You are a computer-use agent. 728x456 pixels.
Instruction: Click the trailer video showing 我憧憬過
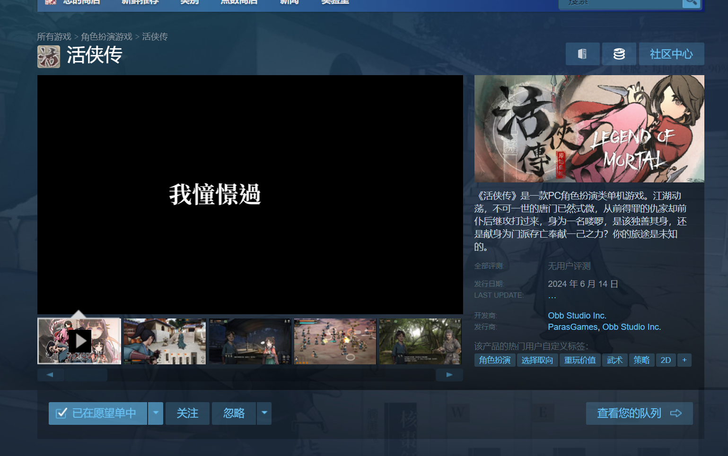pyautogui.click(x=250, y=195)
